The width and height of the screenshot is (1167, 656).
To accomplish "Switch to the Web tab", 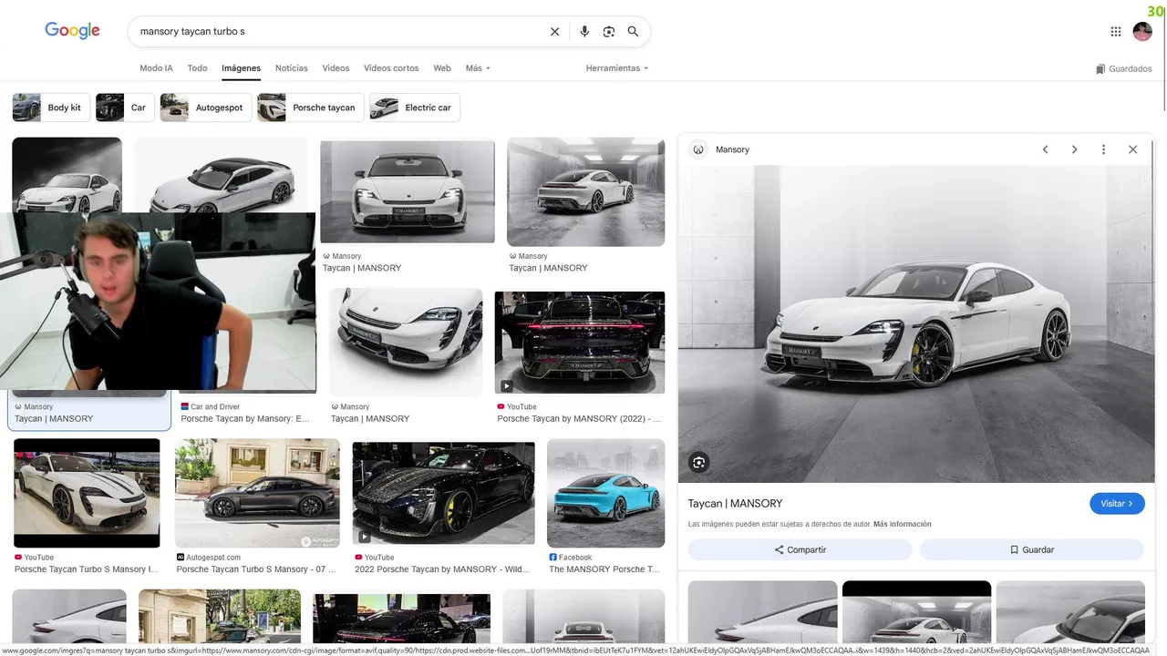I will [442, 68].
